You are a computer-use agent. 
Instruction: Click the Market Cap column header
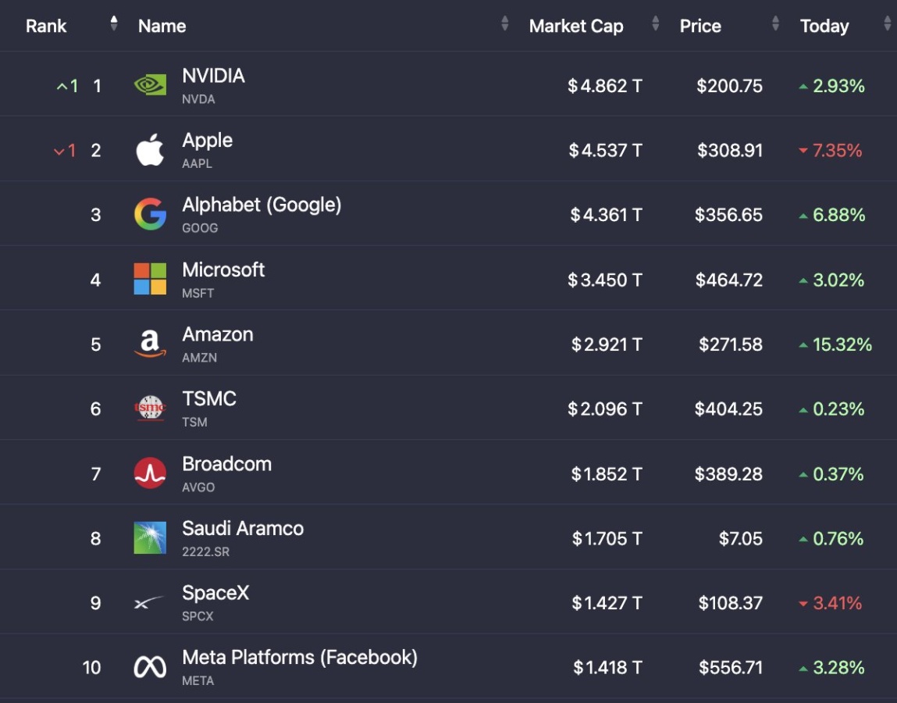(x=576, y=26)
